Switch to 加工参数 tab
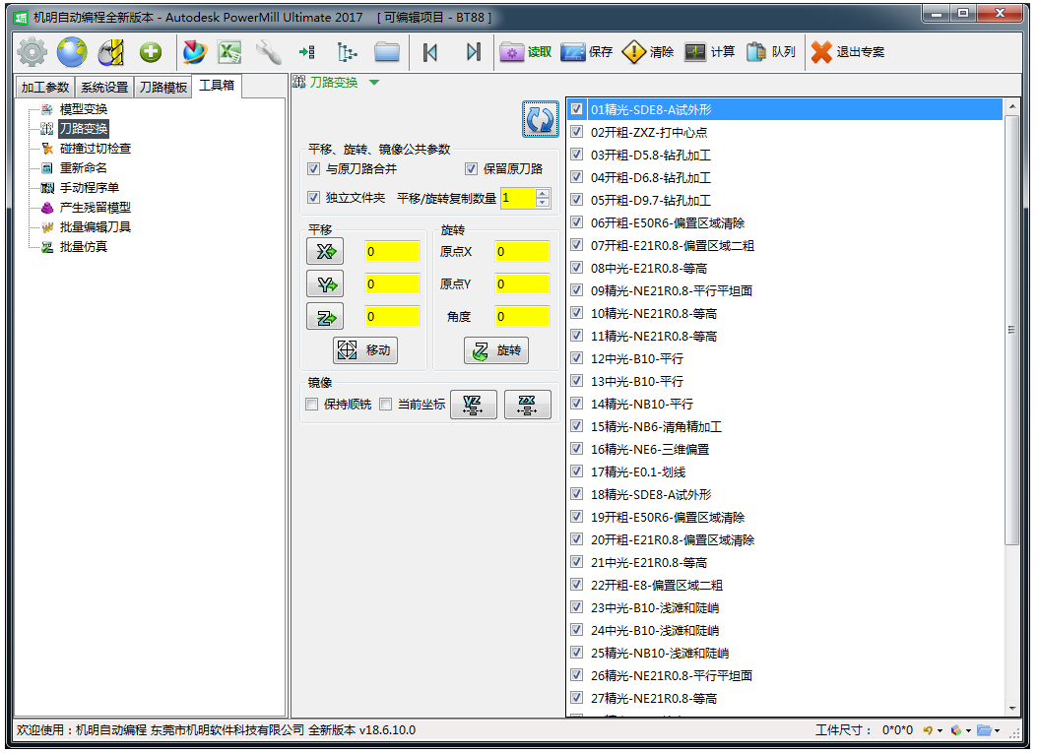This screenshot has height=753, width=1039. coord(45,88)
